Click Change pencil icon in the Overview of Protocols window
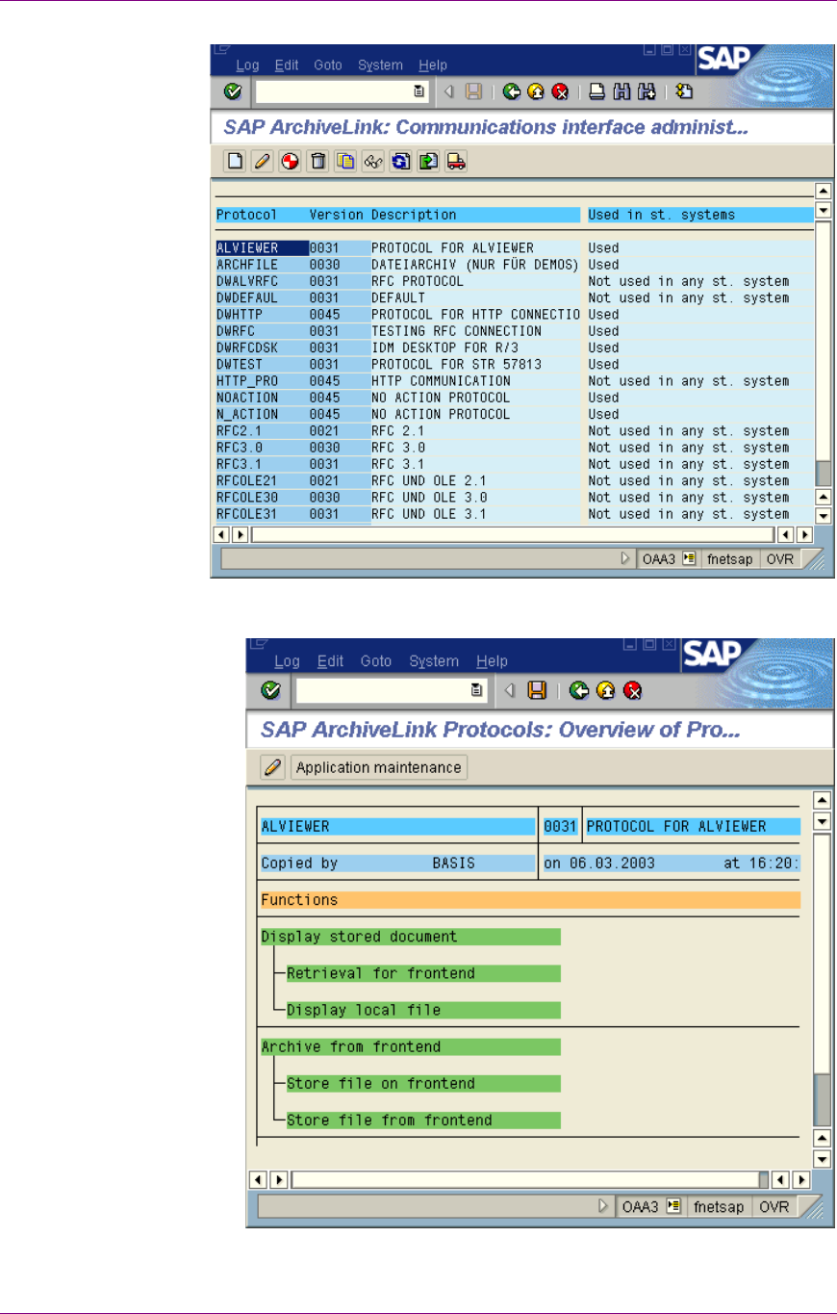The image size is (837, 1314). pos(273,767)
